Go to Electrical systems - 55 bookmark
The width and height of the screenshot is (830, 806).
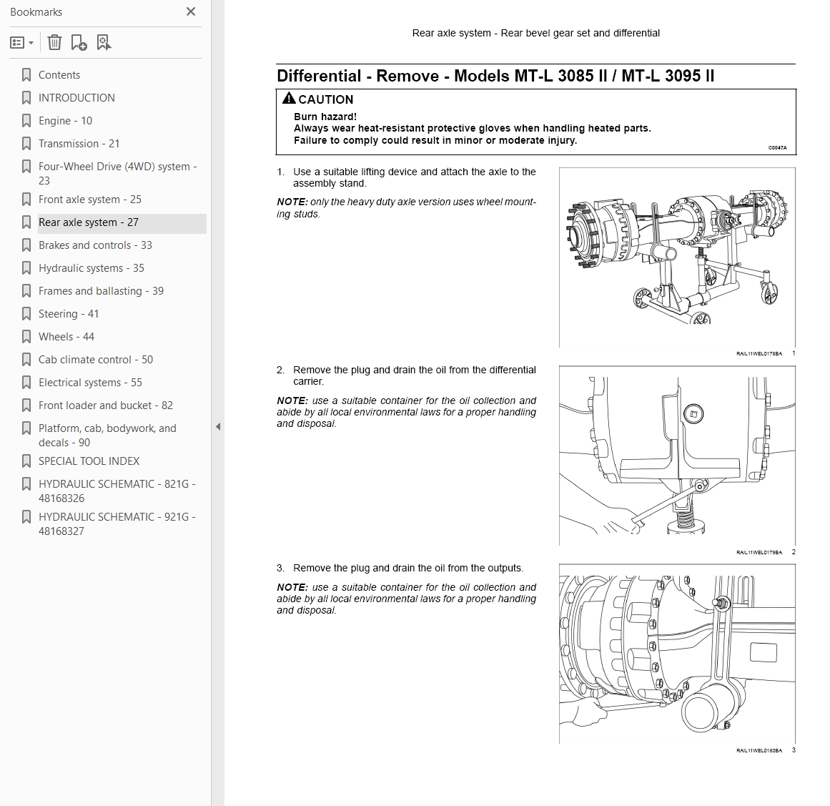click(x=91, y=383)
